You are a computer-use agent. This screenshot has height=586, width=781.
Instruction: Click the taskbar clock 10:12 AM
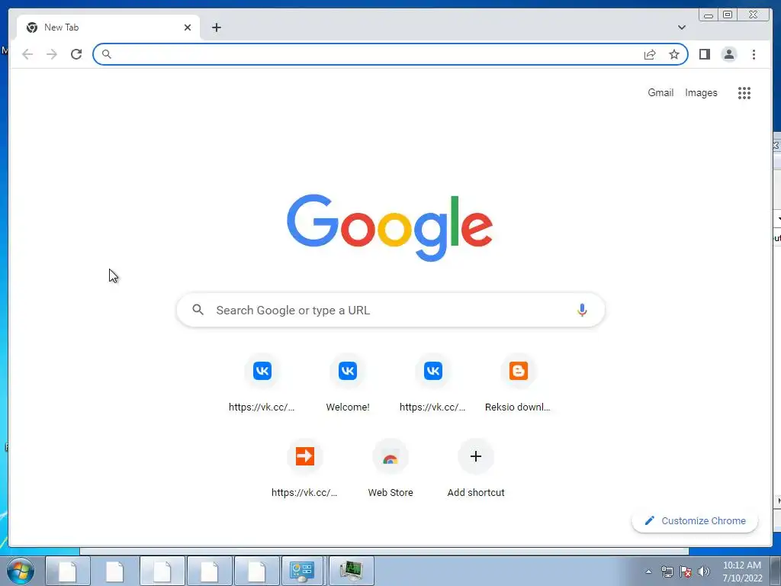(742, 565)
